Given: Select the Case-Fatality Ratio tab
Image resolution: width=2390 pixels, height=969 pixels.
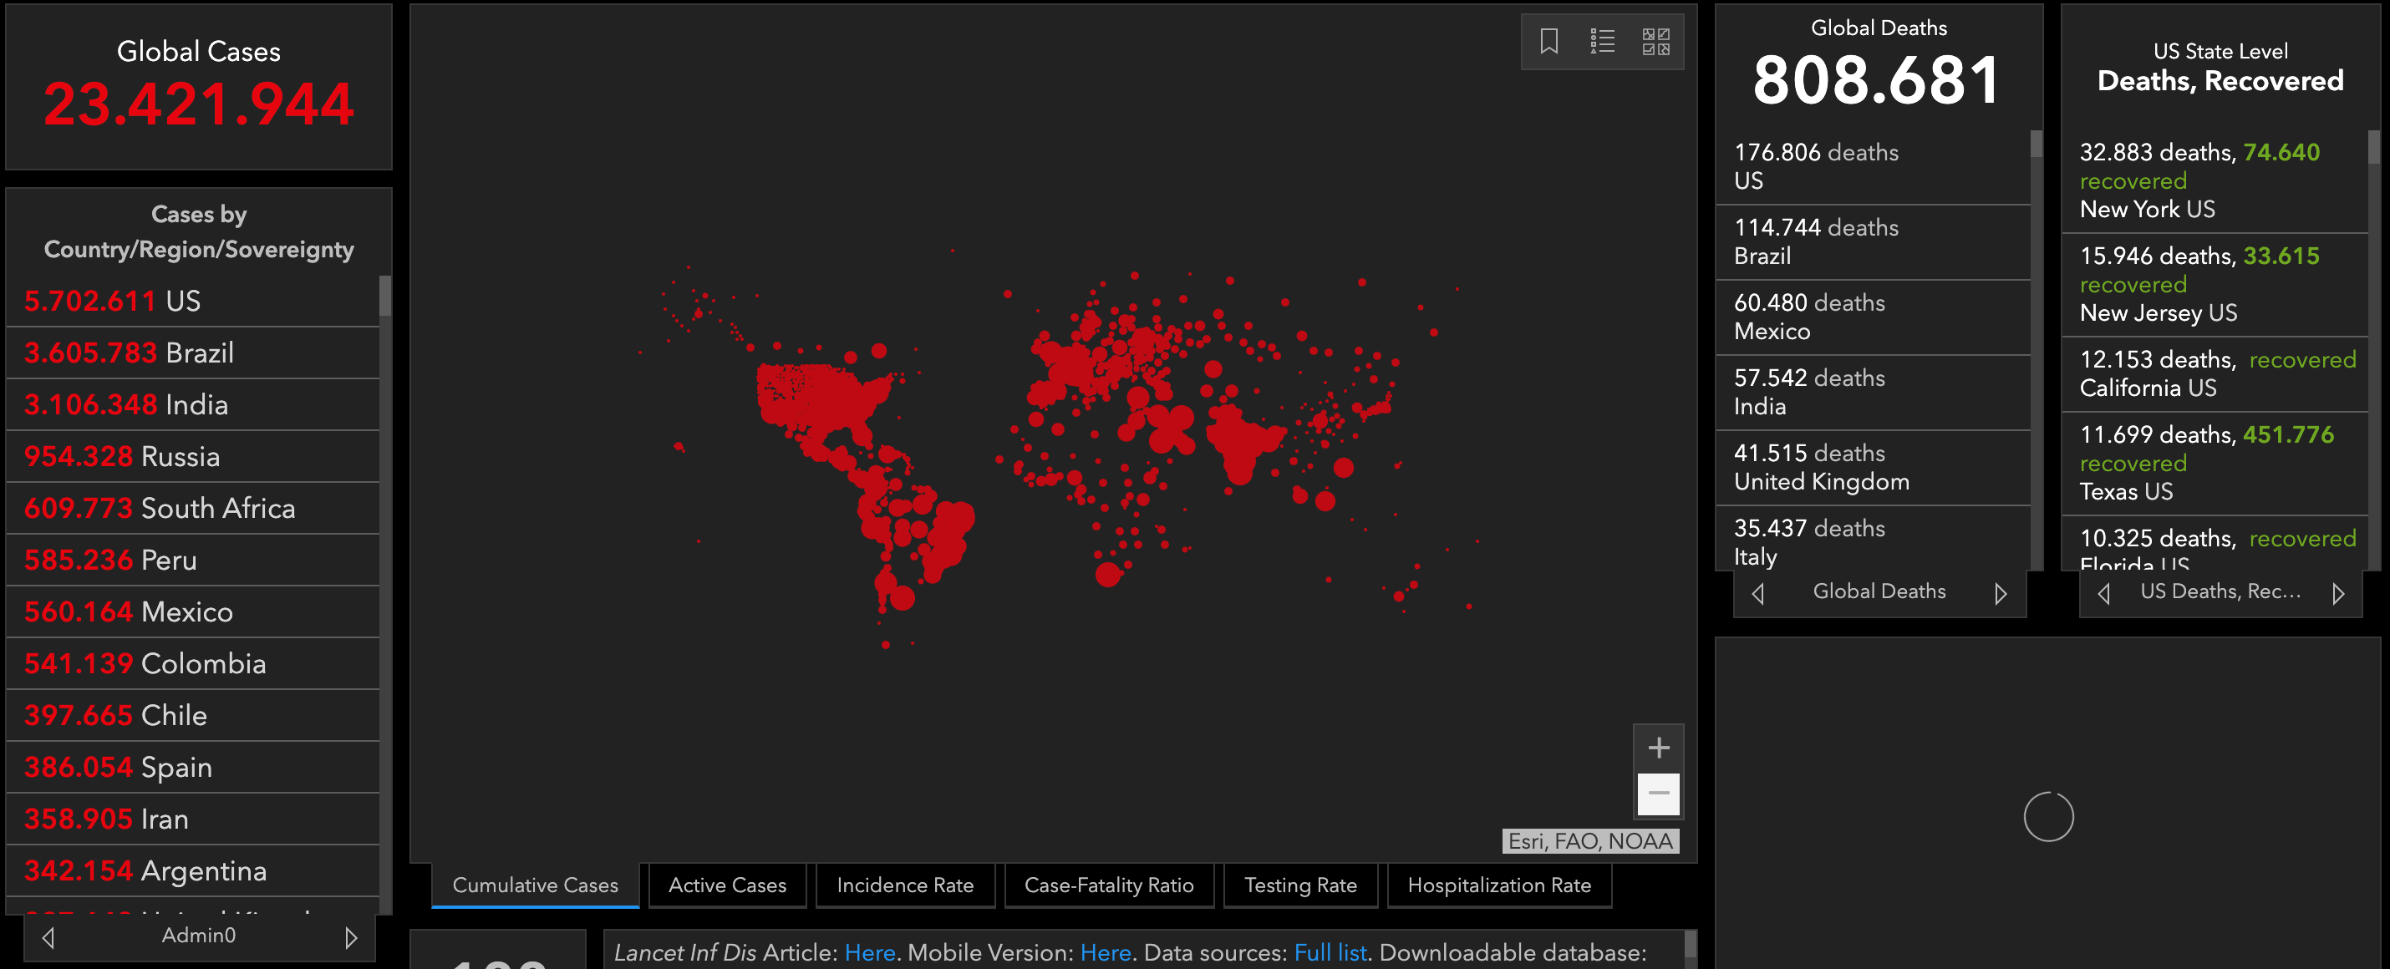Looking at the screenshot, I should (1108, 885).
